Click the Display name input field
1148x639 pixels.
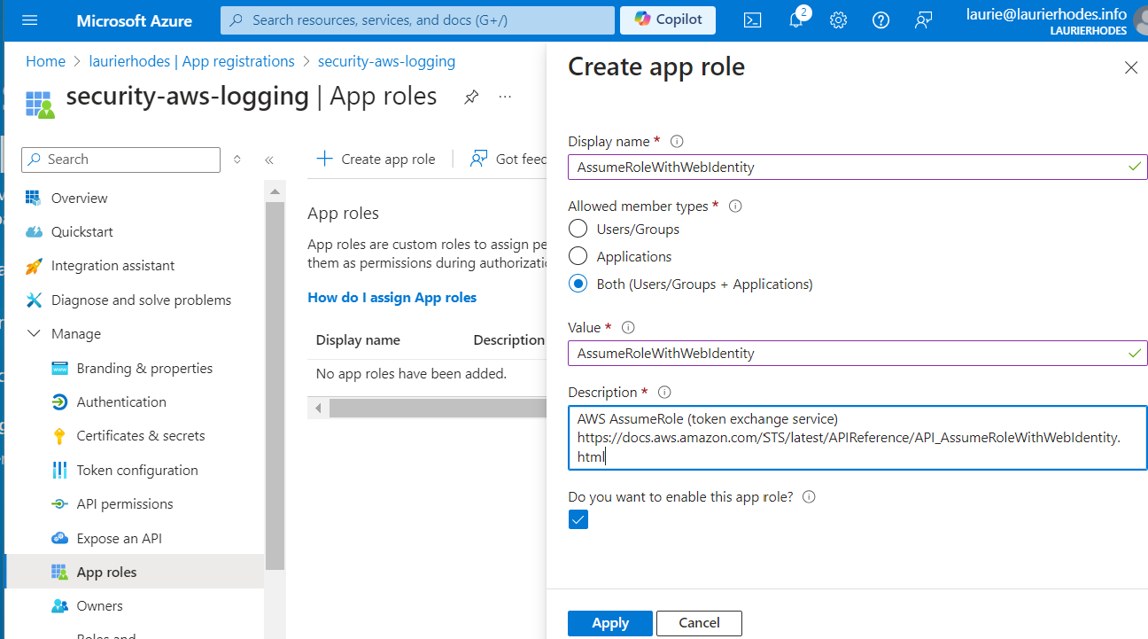pyautogui.click(x=857, y=167)
